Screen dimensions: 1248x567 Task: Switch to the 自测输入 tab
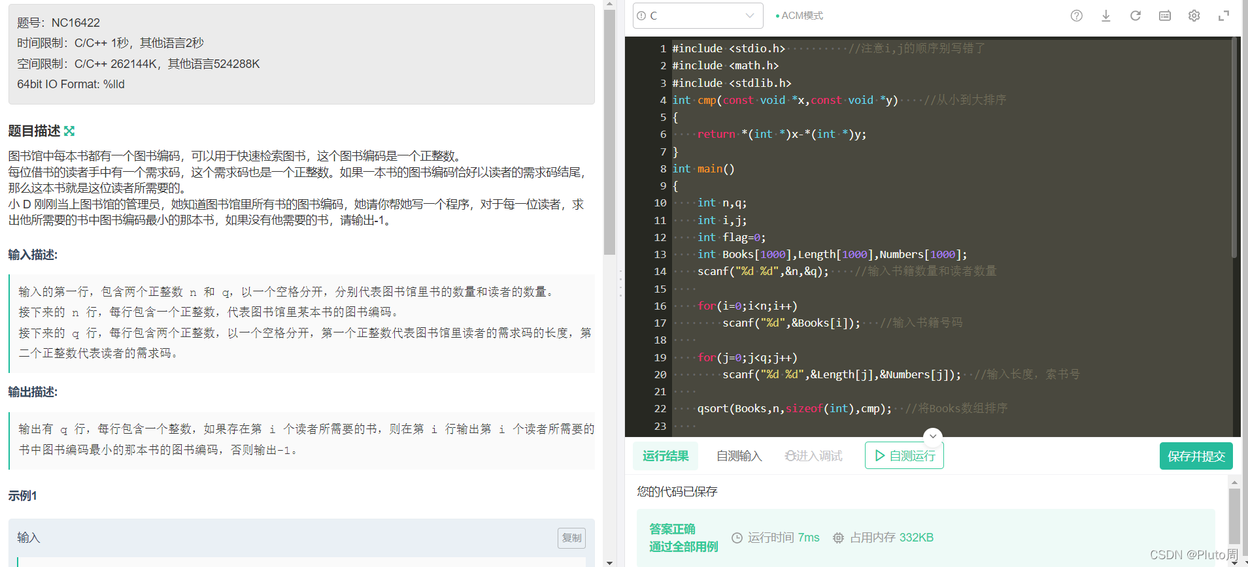click(x=739, y=456)
